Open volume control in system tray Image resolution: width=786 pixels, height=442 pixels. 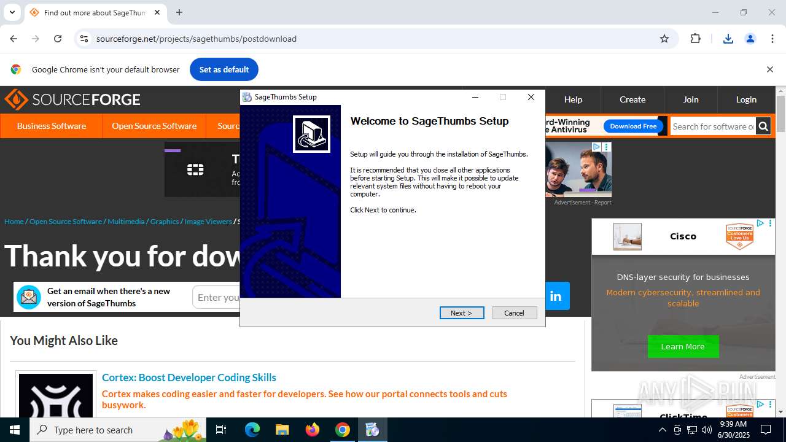coord(706,430)
